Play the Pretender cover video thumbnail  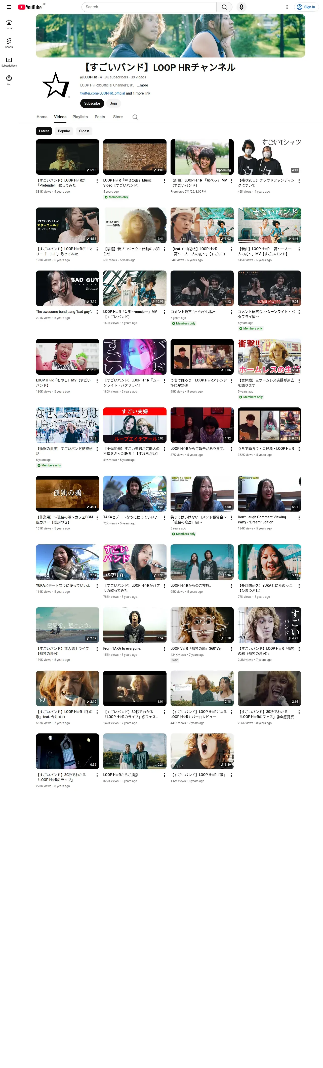click(67, 157)
